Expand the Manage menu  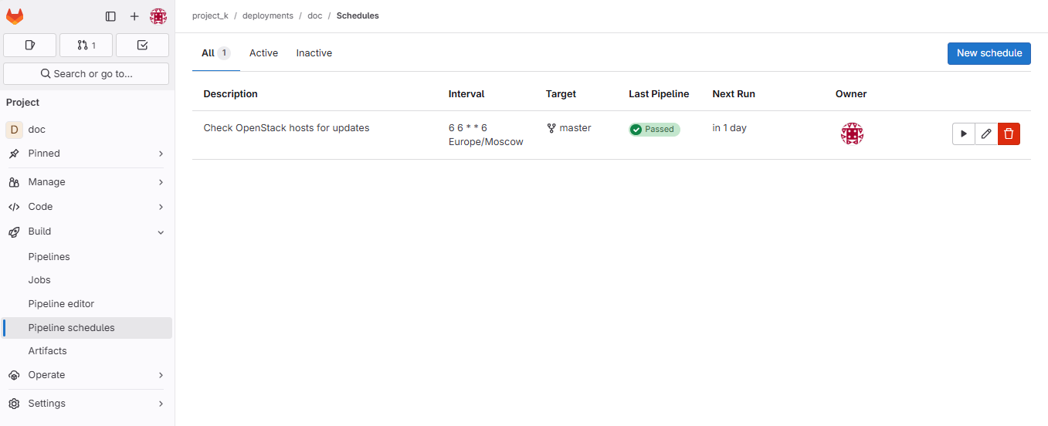[x=86, y=182]
